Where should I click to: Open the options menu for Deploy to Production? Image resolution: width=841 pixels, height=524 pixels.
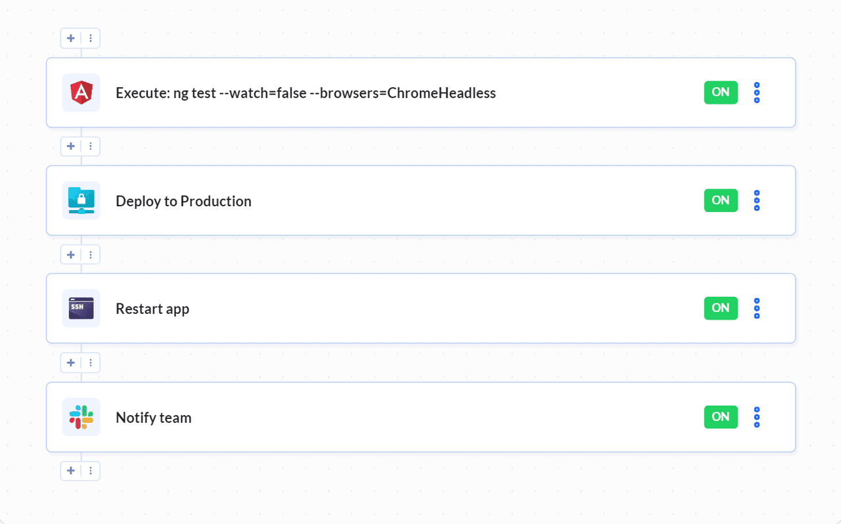click(x=757, y=200)
